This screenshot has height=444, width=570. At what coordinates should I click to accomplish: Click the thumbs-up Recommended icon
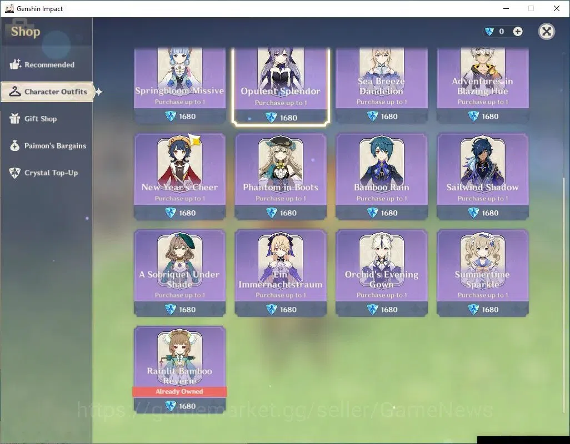(x=15, y=64)
